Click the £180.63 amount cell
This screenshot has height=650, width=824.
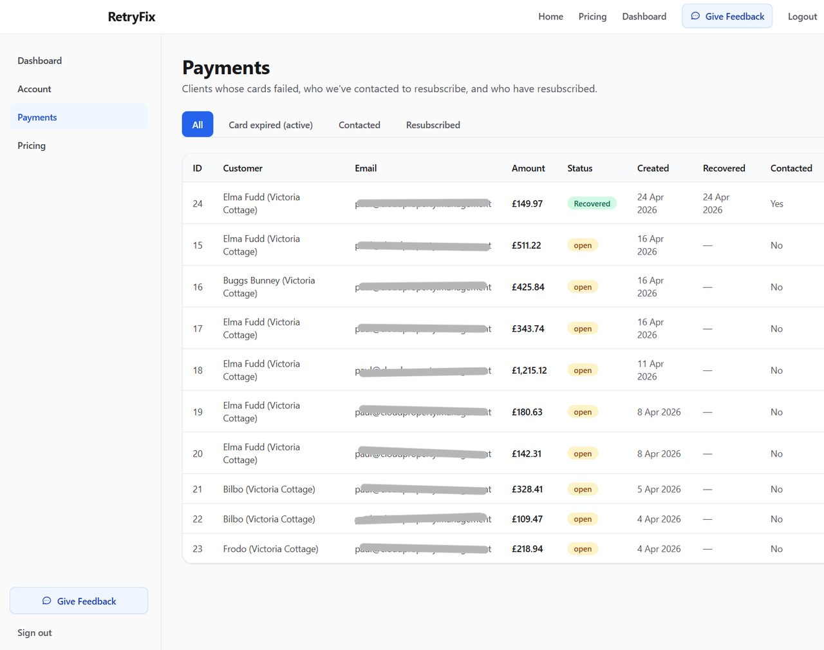pos(527,412)
